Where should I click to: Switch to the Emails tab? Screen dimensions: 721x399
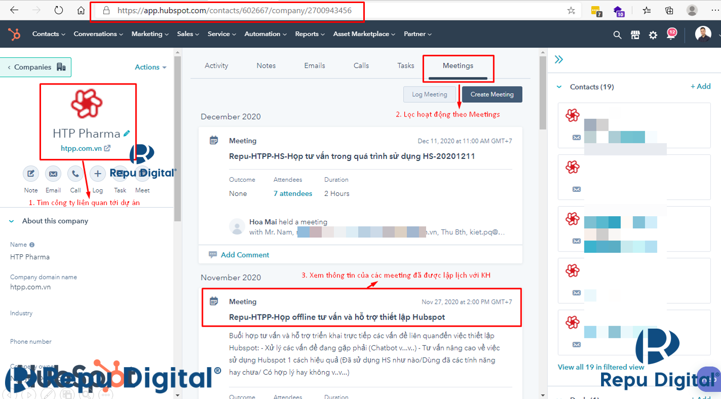pyautogui.click(x=315, y=66)
